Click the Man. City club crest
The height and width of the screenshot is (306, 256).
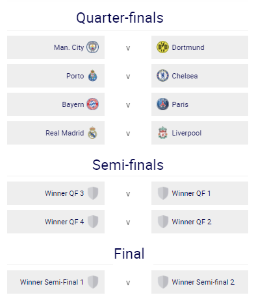pos(93,47)
